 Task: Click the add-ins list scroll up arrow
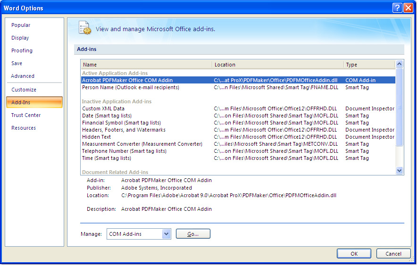click(x=400, y=64)
